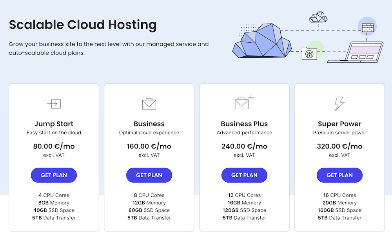The height and width of the screenshot is (233, 392).
Task: Click the 80.00 €/mo price text
Action: (x=54, y=146)
